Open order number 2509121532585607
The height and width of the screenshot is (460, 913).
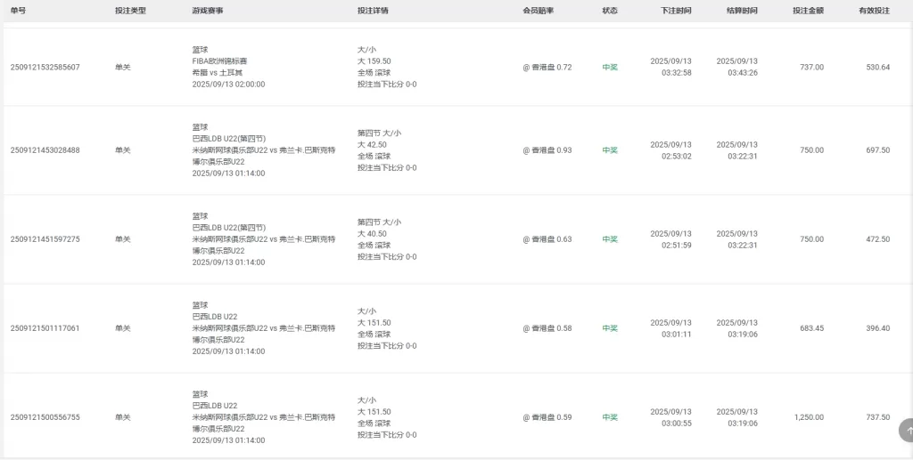click(x=45, y=68)
